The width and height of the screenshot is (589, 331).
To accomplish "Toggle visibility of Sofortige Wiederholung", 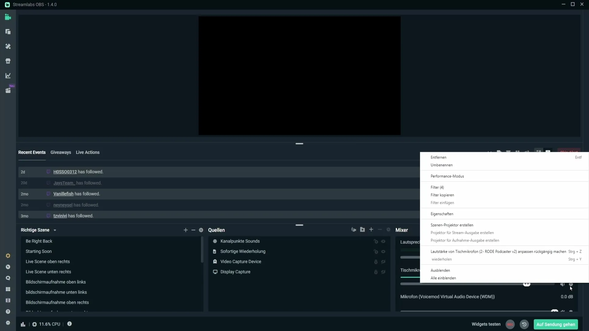I will (x=383, y=252).
